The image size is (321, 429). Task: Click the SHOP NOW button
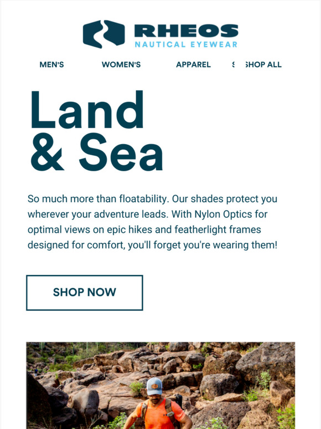pyautogui.click(x=85, y=293)
